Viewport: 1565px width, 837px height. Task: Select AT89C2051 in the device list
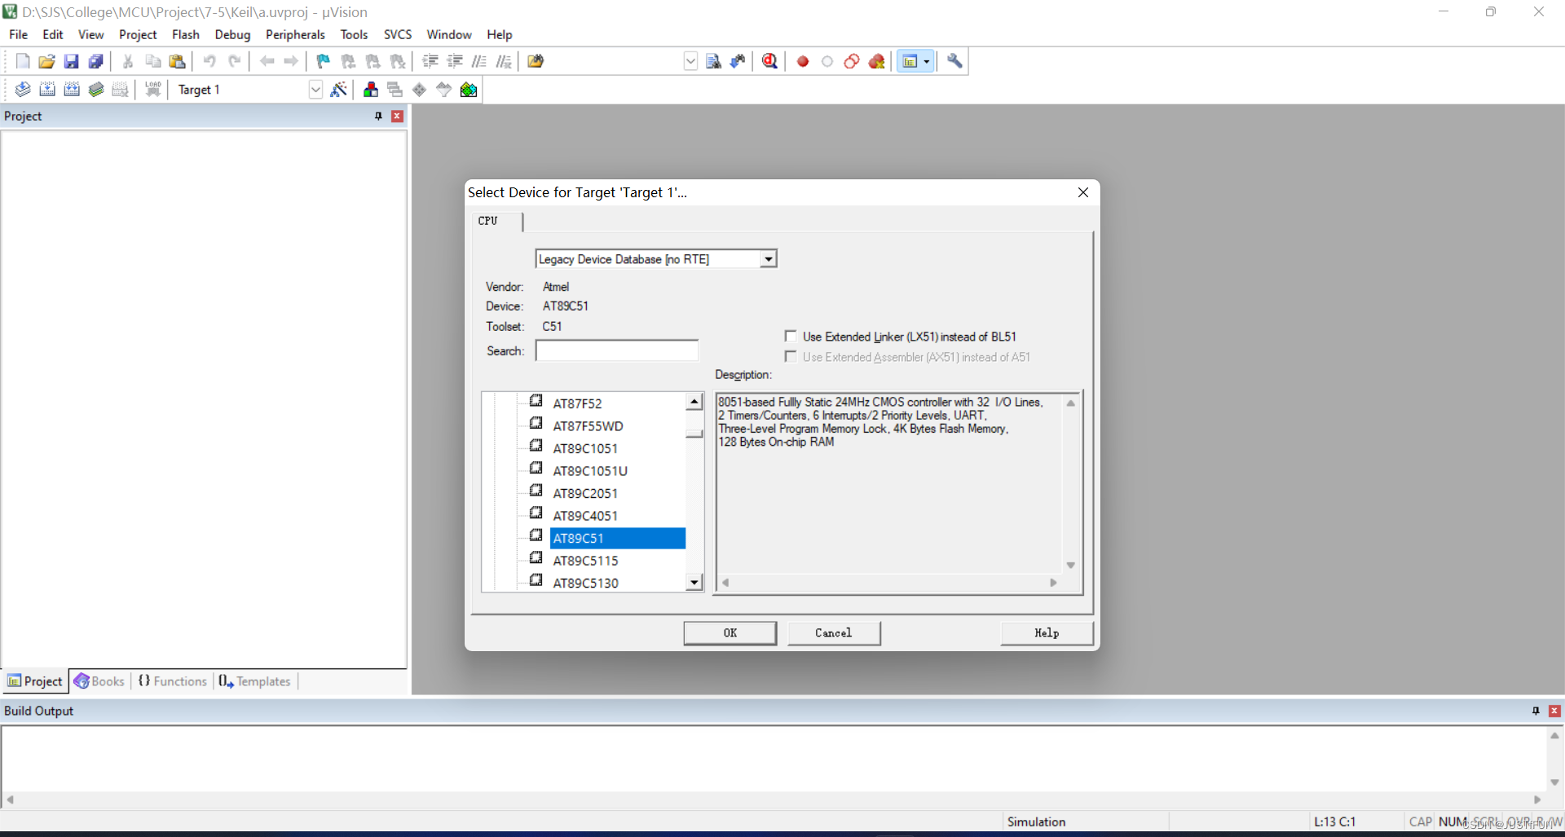point(585,493)
